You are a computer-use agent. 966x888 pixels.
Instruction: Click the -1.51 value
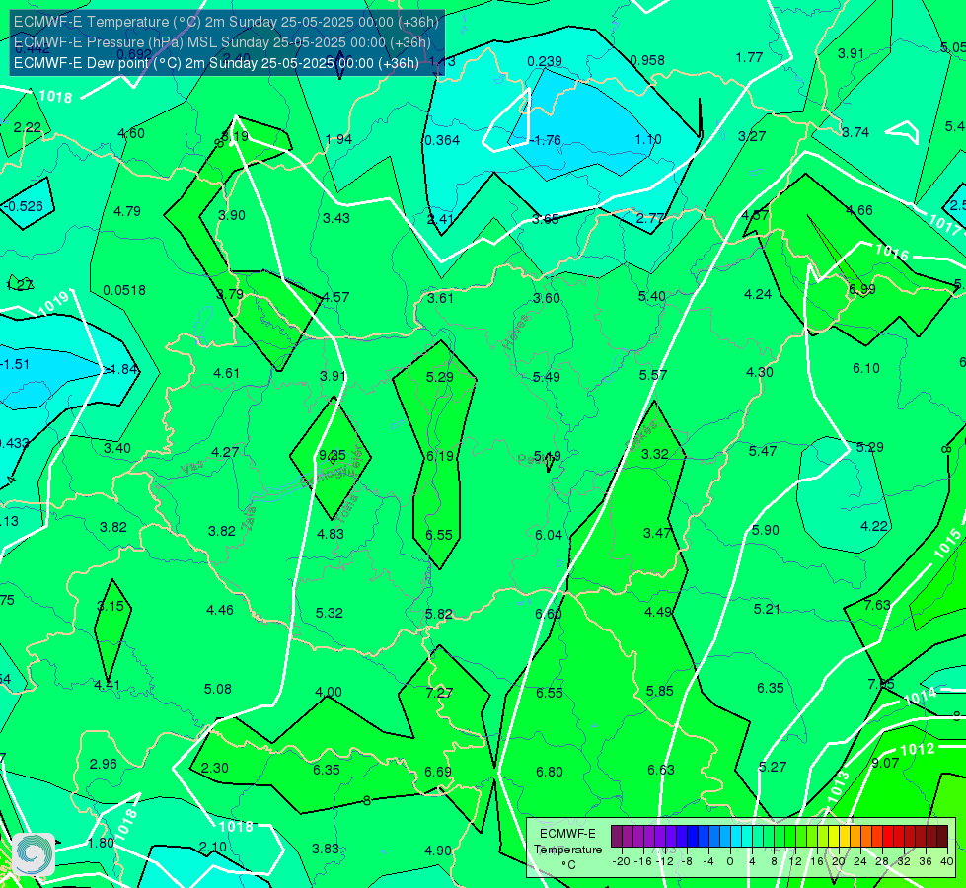click(x=15, y=365)
